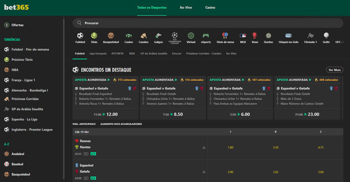
Task: Click the Pag. Antecipado label
Action: click(x=84, y=124)
